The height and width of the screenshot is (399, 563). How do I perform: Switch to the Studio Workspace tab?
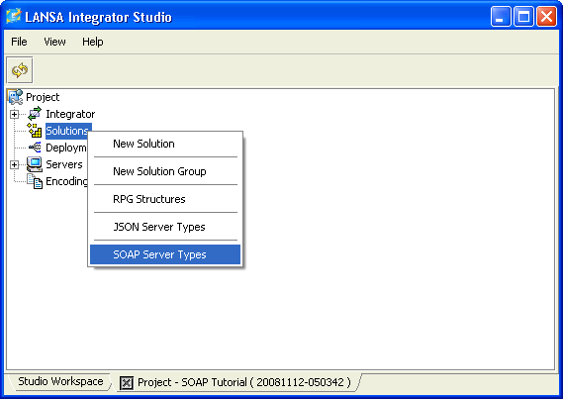point(60,381)
